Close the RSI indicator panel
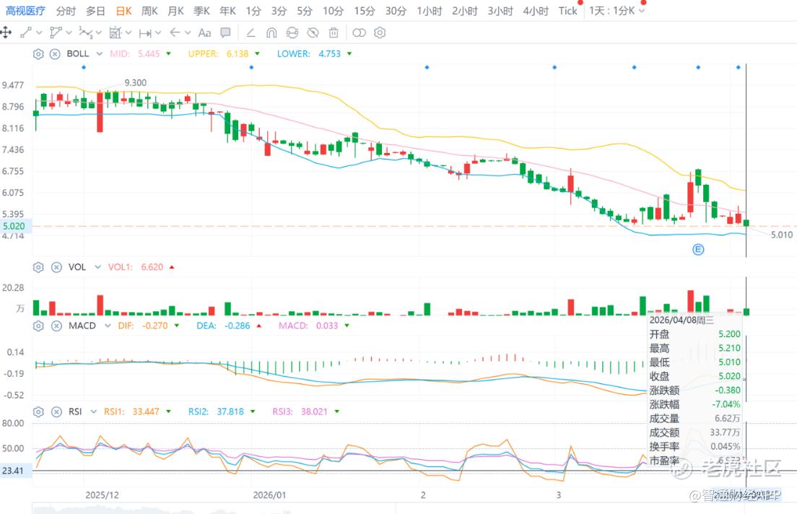Image resolution: width=797 pixels, height=514 pixels. pyautogui.click(x=56, y=411)
